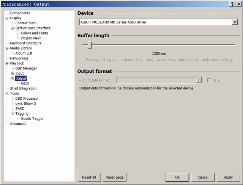
Task: Select ASIO under Output
Action: tap(25, 83)
